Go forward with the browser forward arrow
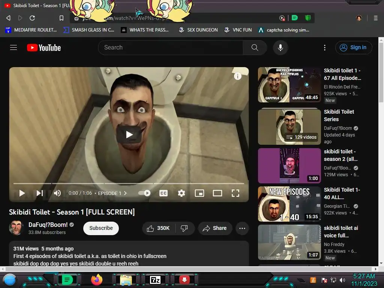 [20, 18]
